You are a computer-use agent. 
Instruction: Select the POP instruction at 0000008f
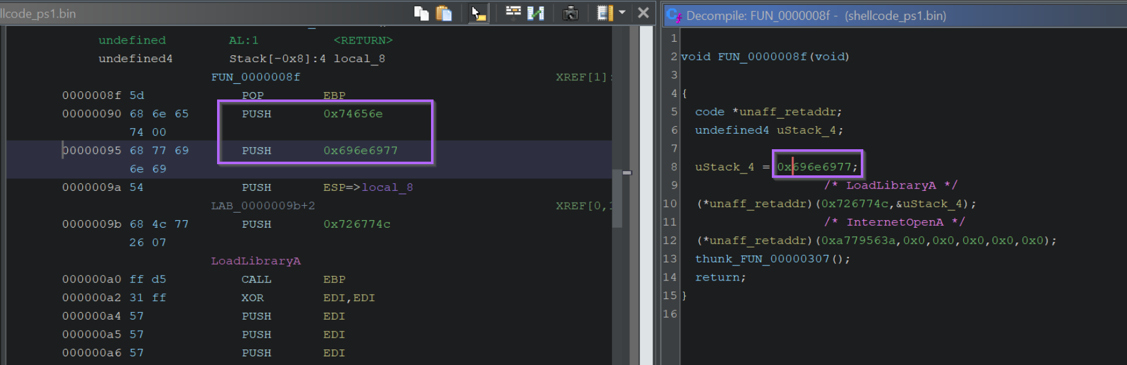[253, 96]
